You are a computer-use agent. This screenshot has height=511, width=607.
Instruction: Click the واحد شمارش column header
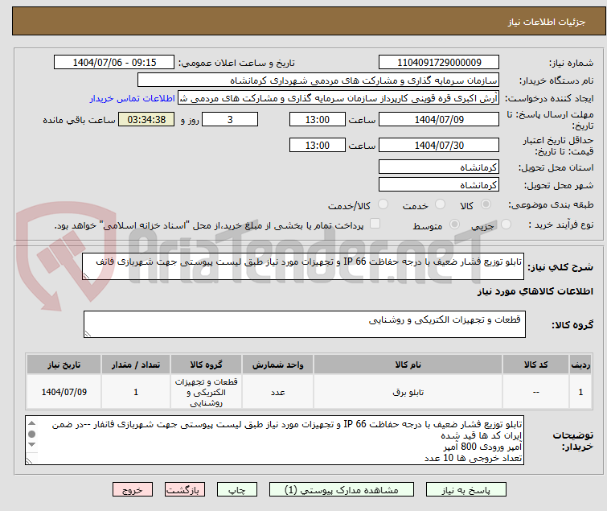pos(277,365)
